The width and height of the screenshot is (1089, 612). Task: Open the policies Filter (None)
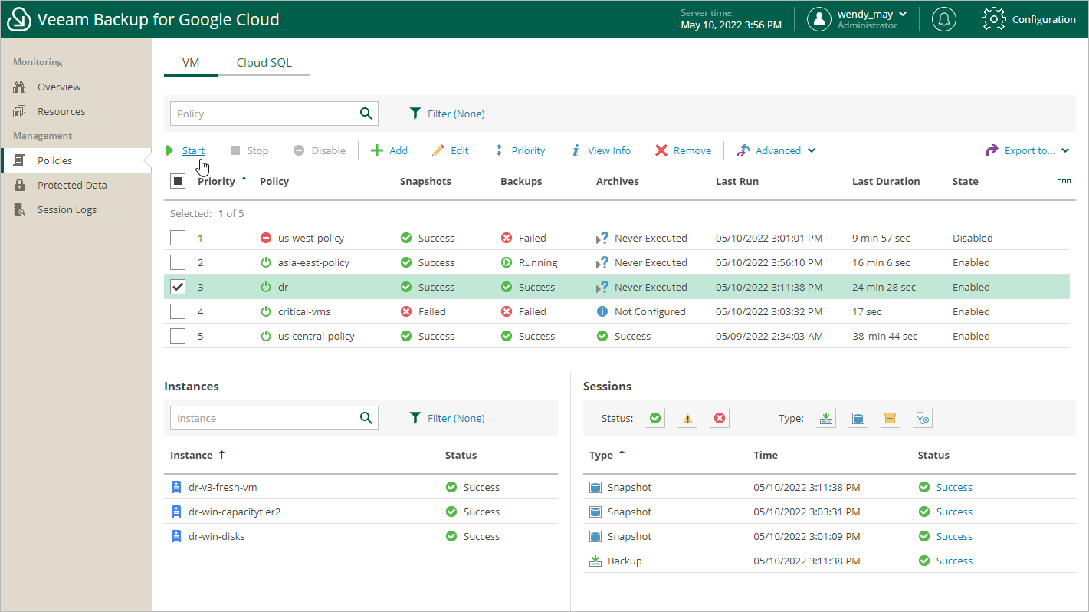coord(447,114)
